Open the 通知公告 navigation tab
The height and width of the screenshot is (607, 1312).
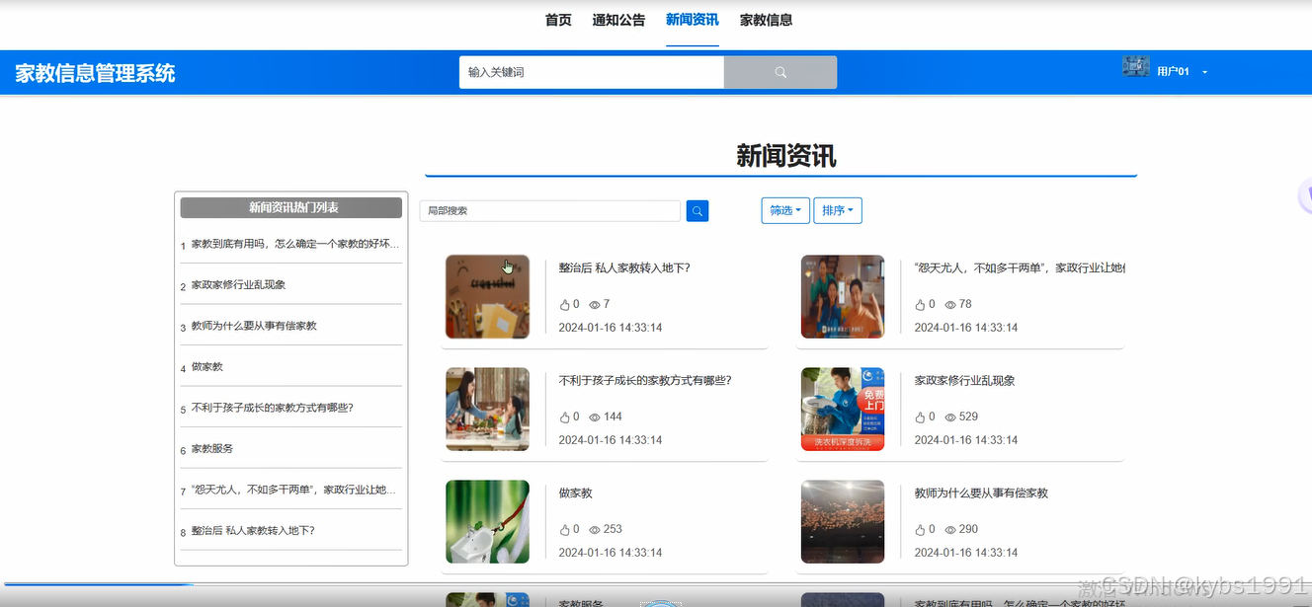tap(618, 20)
